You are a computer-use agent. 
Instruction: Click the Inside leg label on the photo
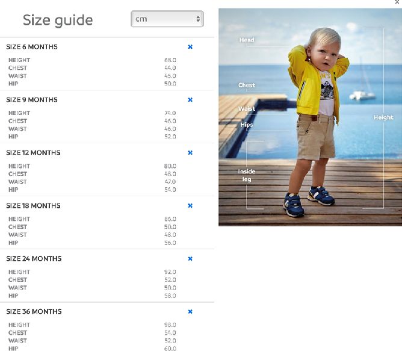(247, 175)
